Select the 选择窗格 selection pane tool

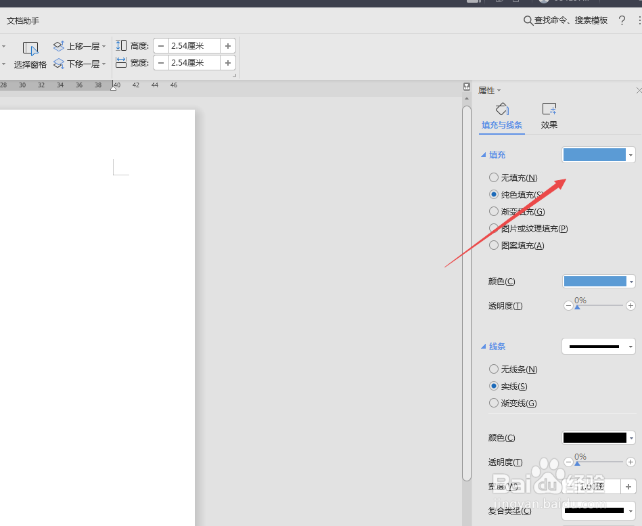(30, 64)
